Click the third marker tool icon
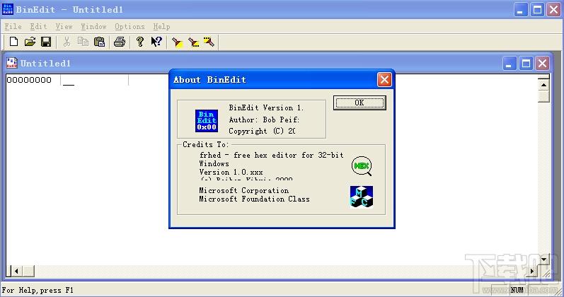The width and height of the screenshot is (564, 297). 209,42
